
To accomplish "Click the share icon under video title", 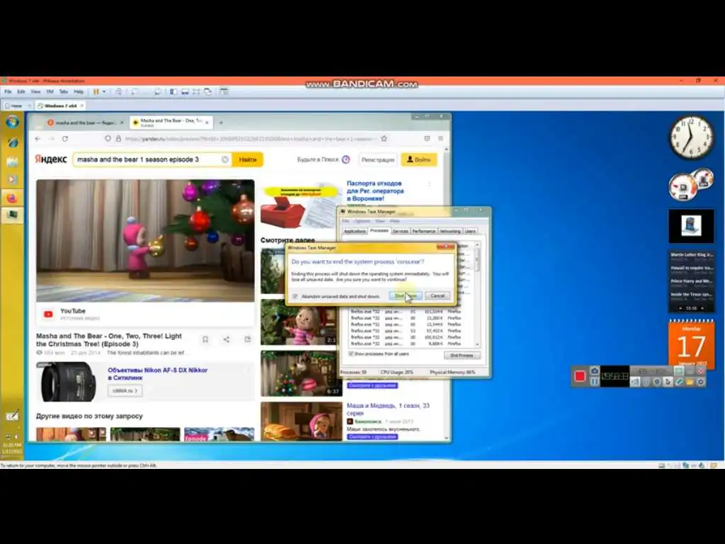I will coord(227,339).
